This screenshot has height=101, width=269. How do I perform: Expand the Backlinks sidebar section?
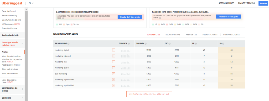[23, 98]
